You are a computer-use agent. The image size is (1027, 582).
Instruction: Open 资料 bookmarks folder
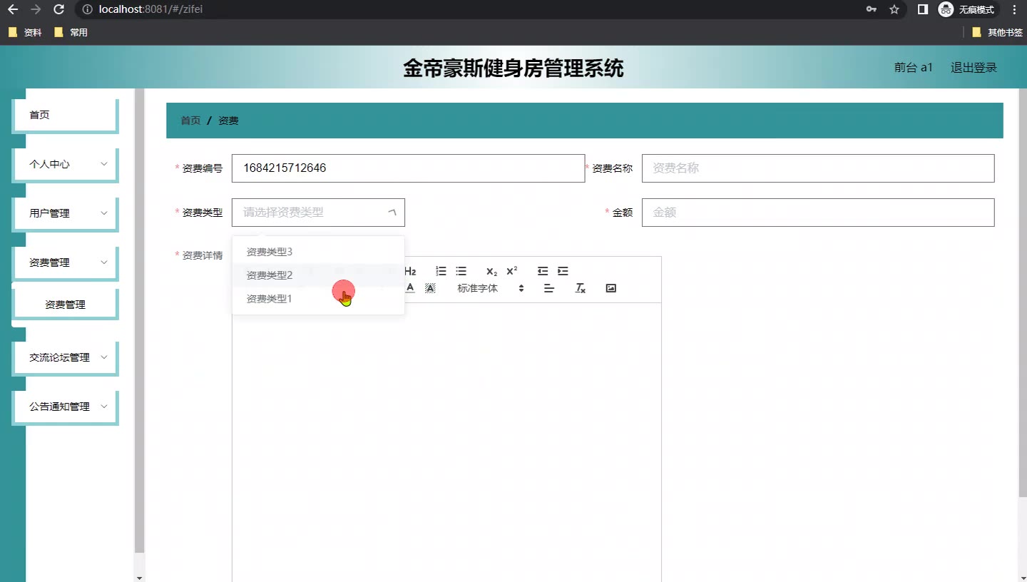[x=25, y=32]
